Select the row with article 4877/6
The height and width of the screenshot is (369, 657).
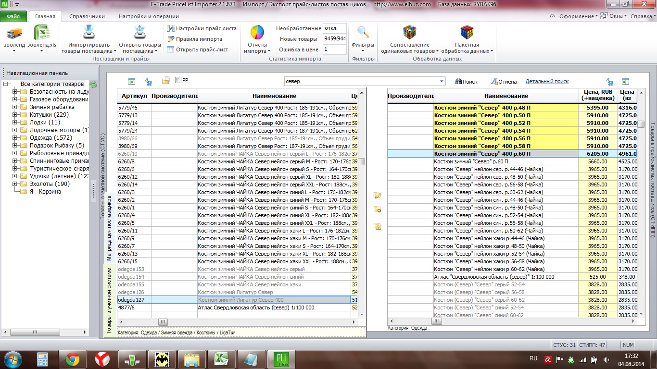[234, 307]
